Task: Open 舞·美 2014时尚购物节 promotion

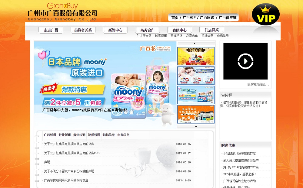Action: point(243,167)
